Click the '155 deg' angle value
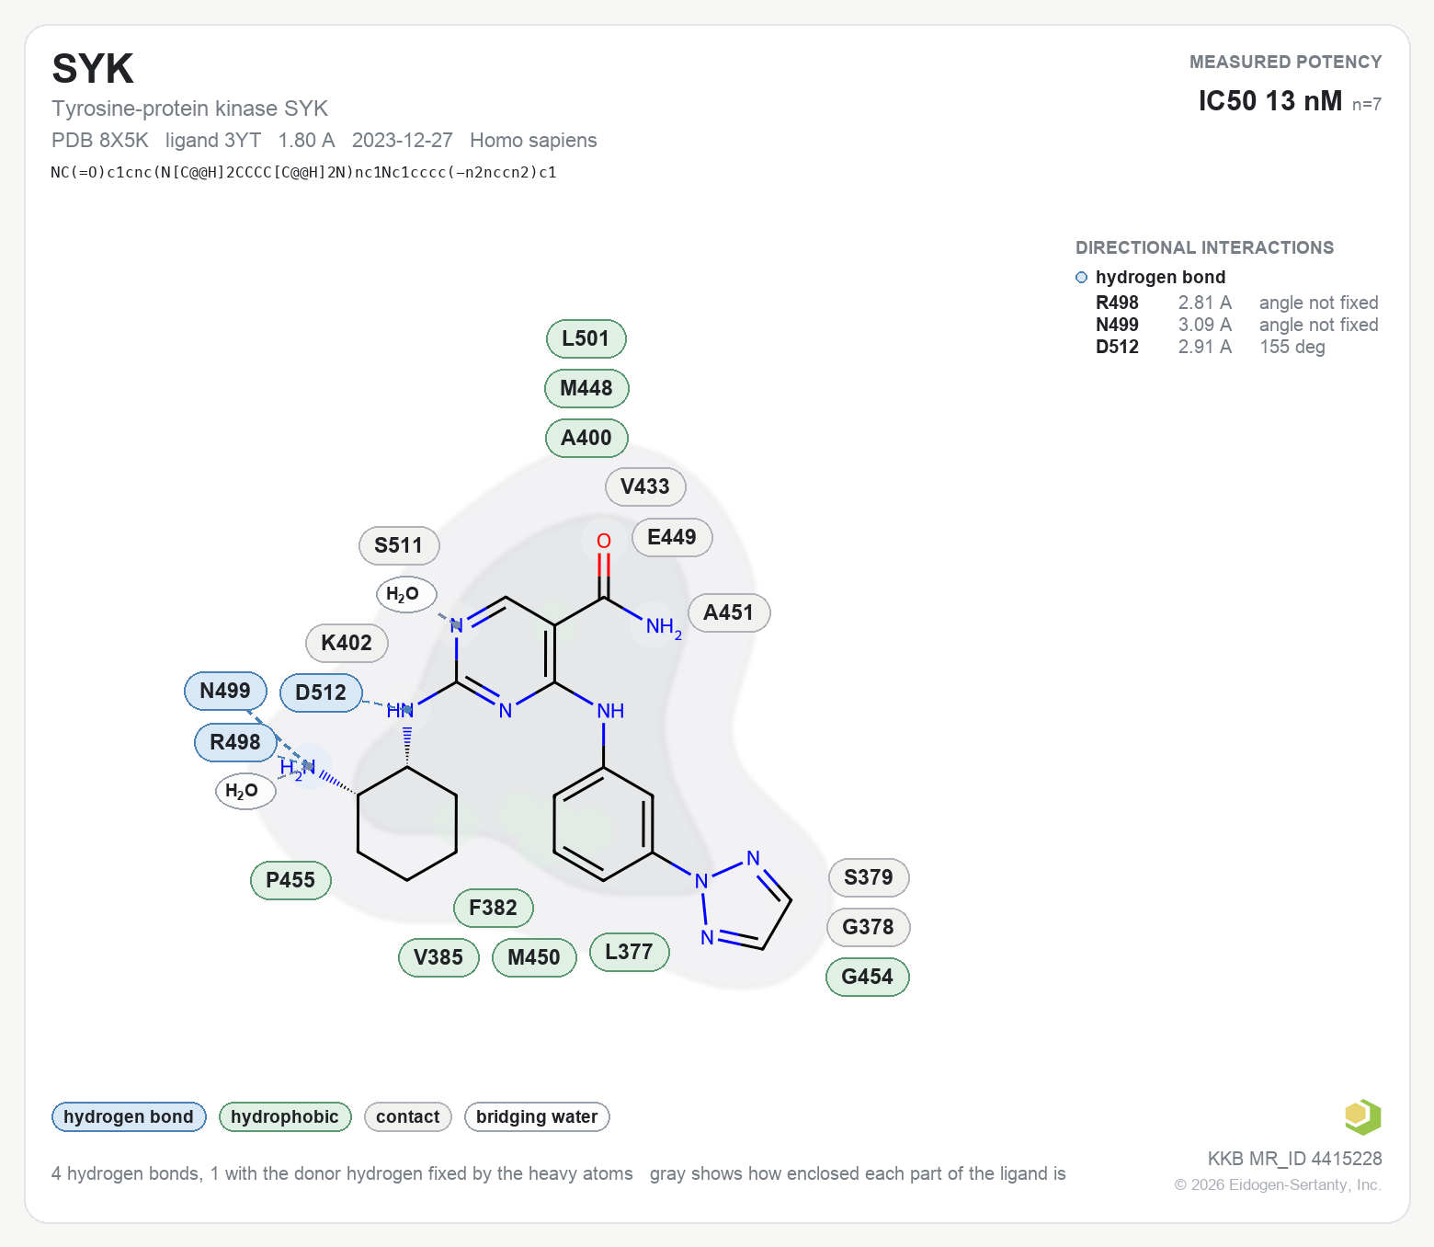Screen dimensions: 1434x1247 pos(1292,347)
